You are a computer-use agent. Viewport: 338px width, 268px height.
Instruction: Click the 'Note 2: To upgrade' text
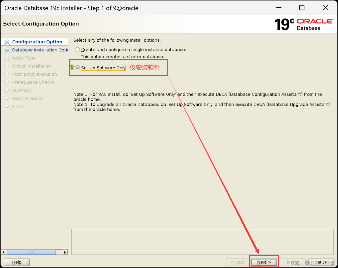click(x=202, y=107)
